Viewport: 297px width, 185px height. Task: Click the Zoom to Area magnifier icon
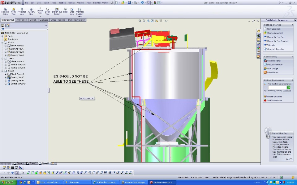(x=144, y=21)
